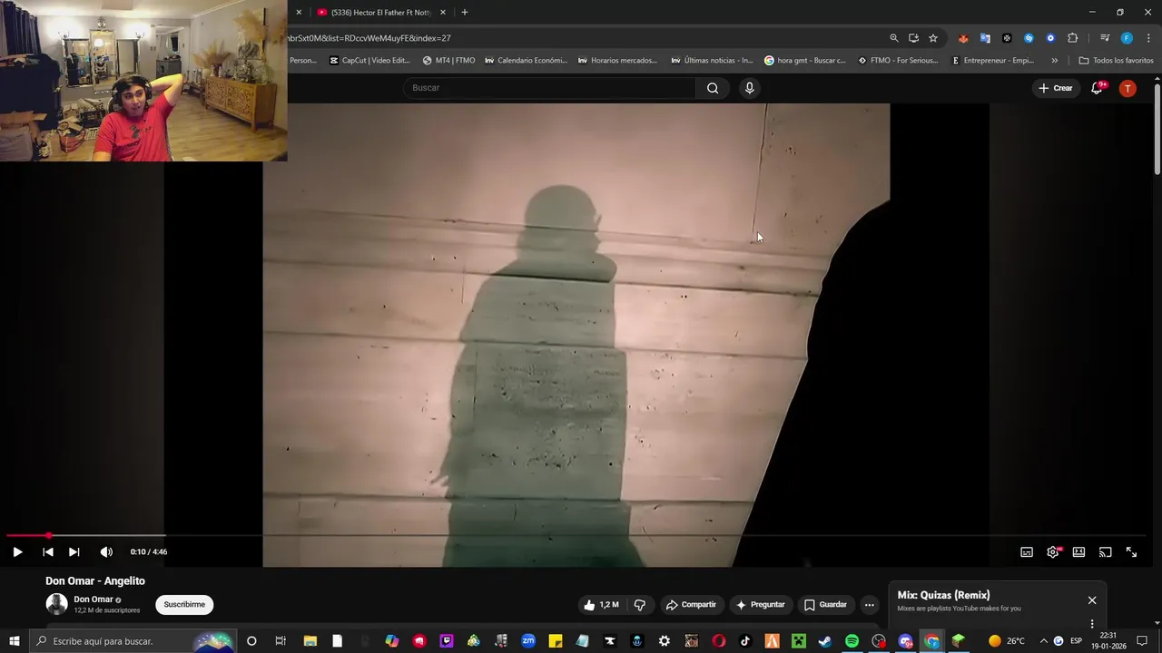Open the Chrome three-dot menu
The width and height of the screenshot is (1162, 653).
(x=1148, y=38)
